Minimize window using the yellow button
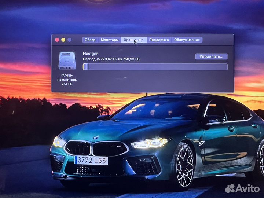 pos(63,40)
